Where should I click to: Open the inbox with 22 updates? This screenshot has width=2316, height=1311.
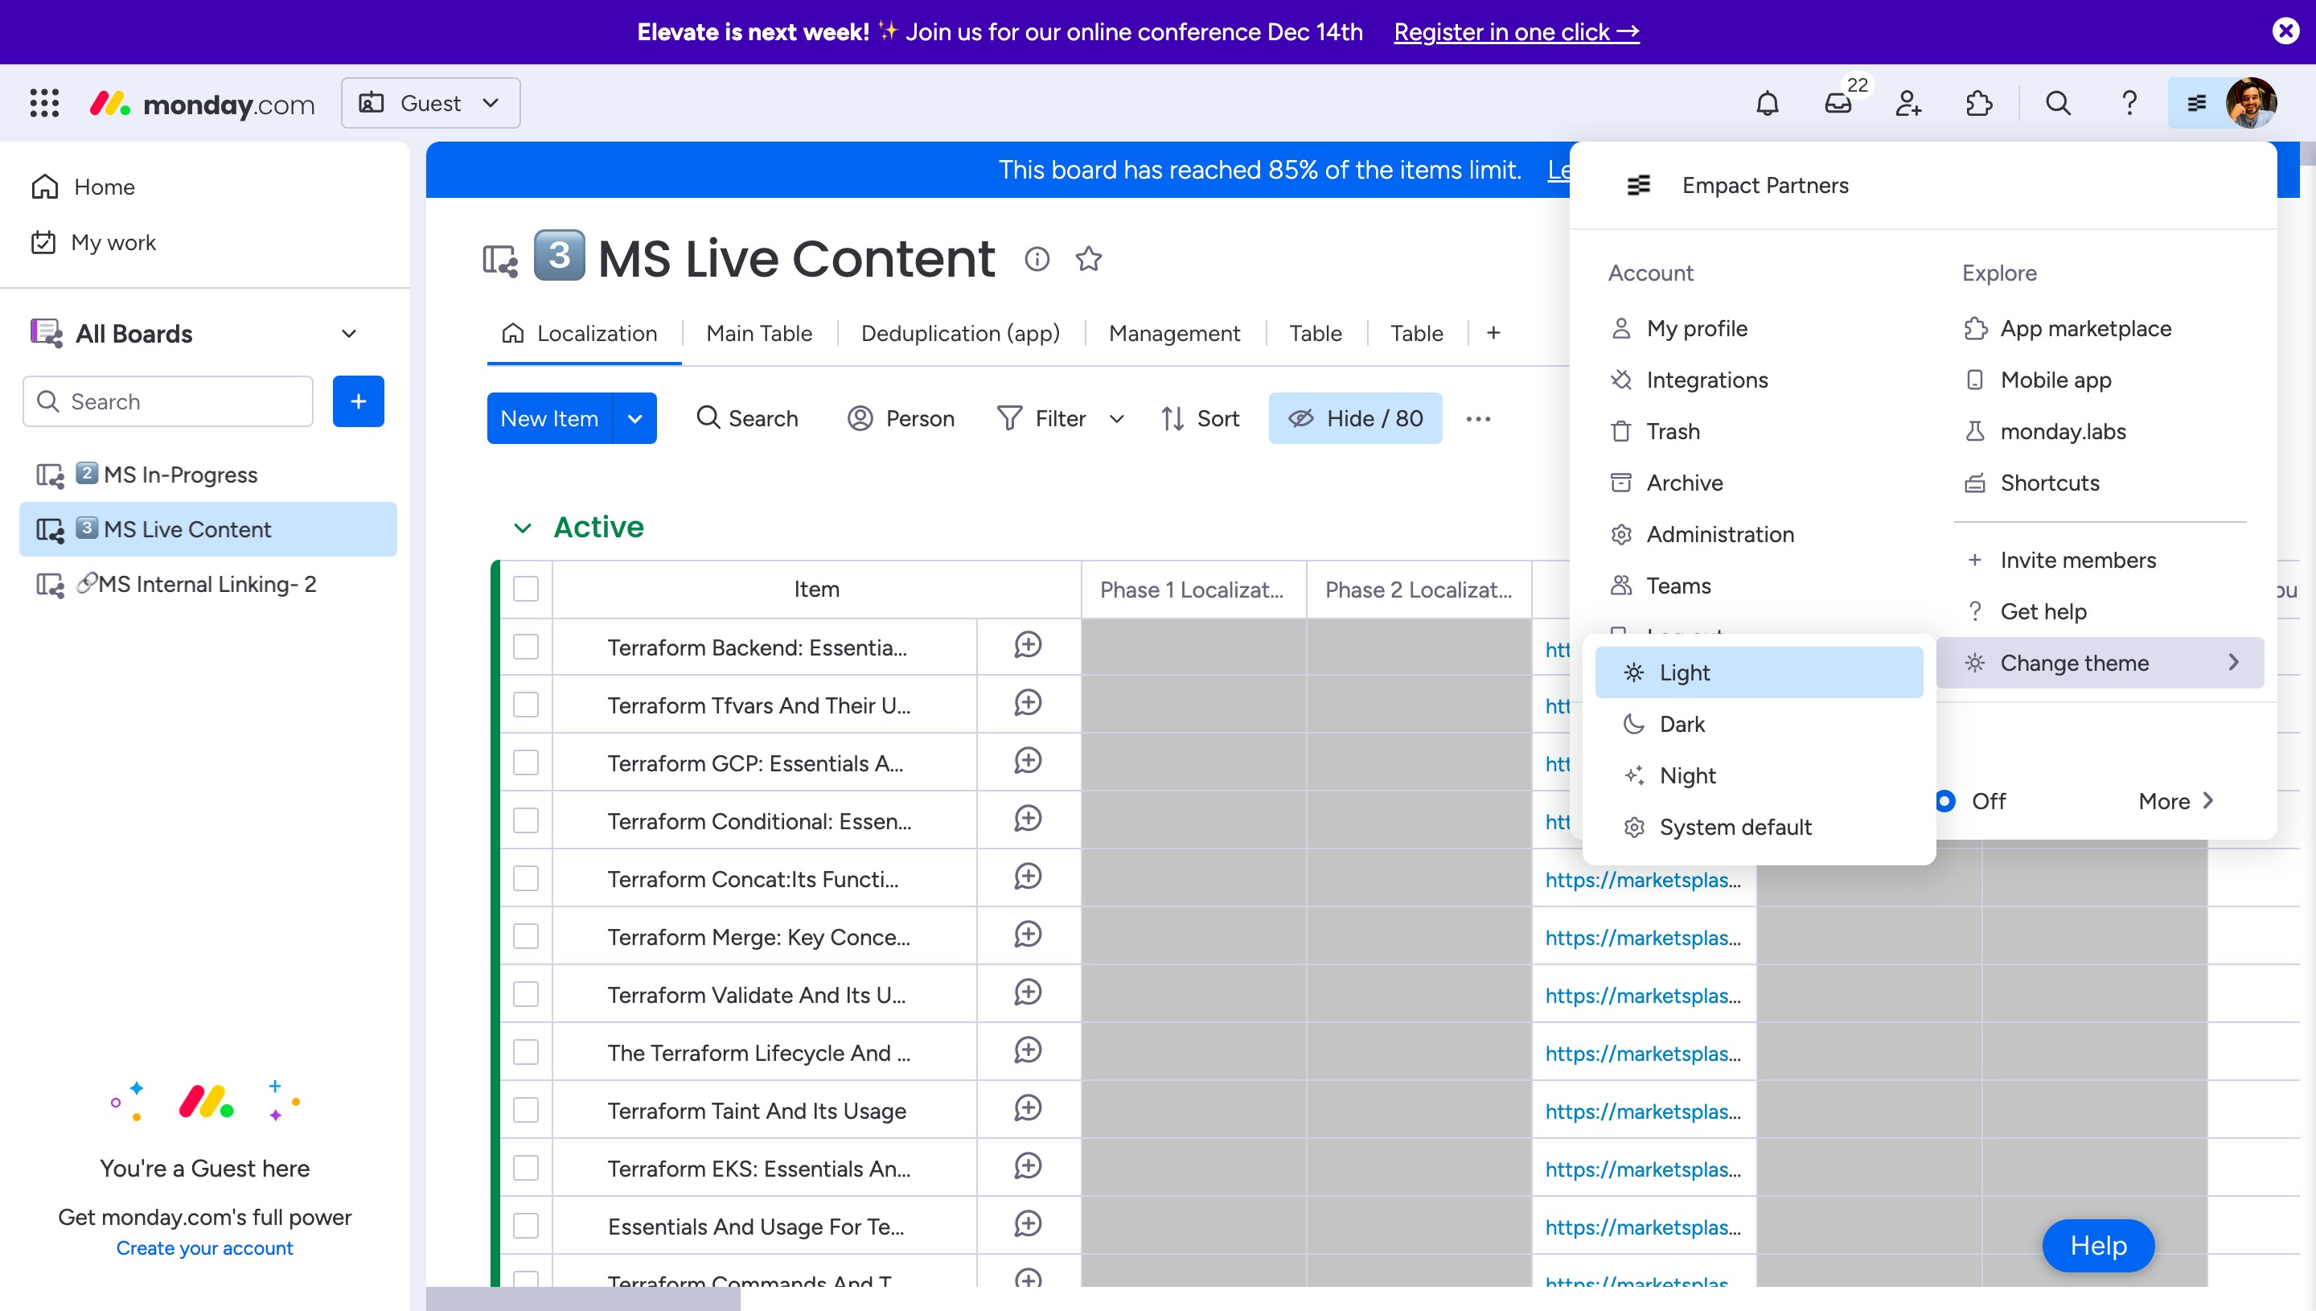1838,104
